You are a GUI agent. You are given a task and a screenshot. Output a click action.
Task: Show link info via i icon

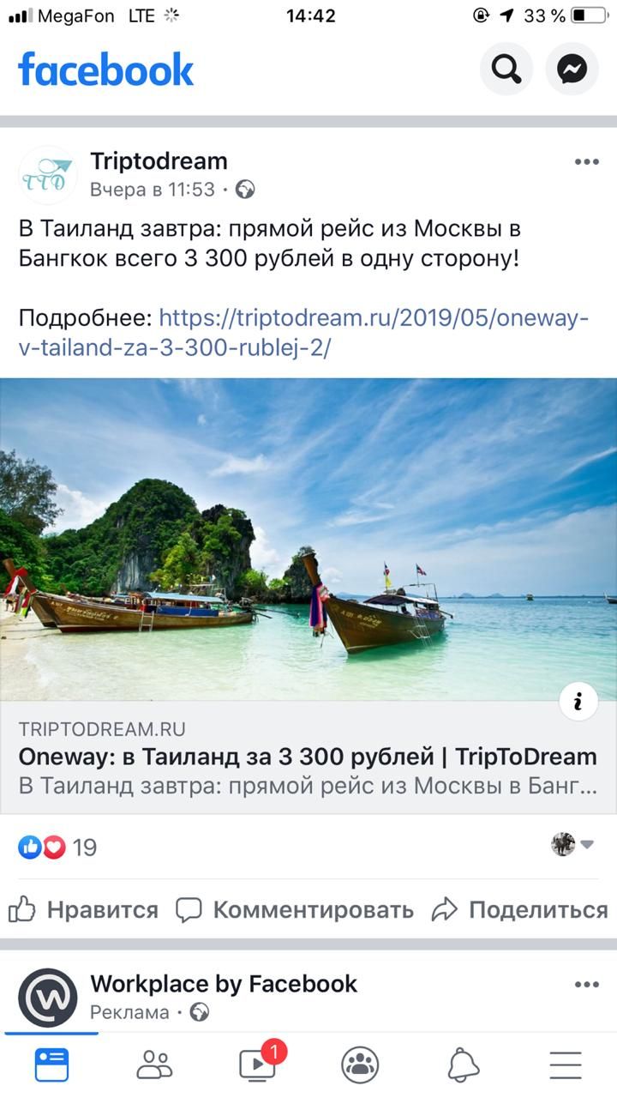point(578,703)
